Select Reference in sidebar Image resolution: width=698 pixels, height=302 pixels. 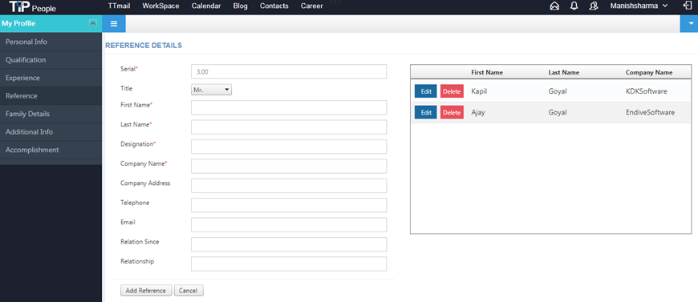point(51,96)
